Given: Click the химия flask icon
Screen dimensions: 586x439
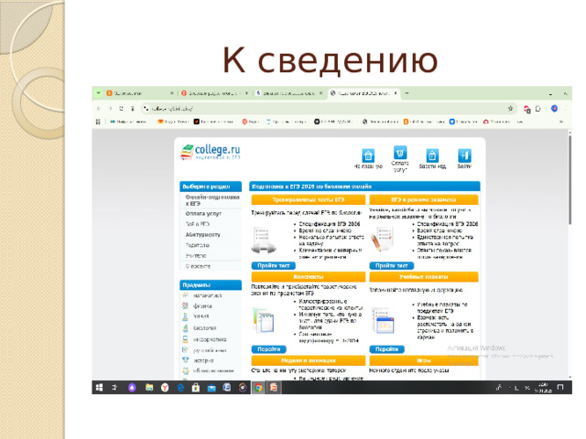Looking at the screenshot, I should pos(185,316).
